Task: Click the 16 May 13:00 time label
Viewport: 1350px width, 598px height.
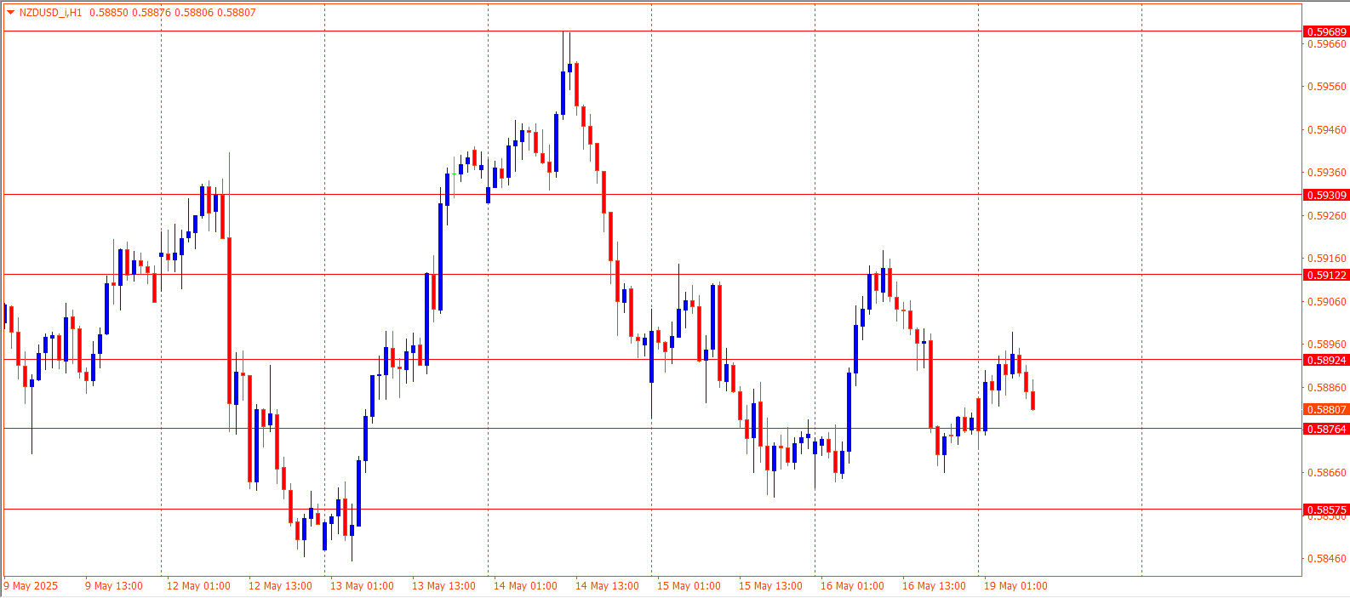Action: coord(934,586)
